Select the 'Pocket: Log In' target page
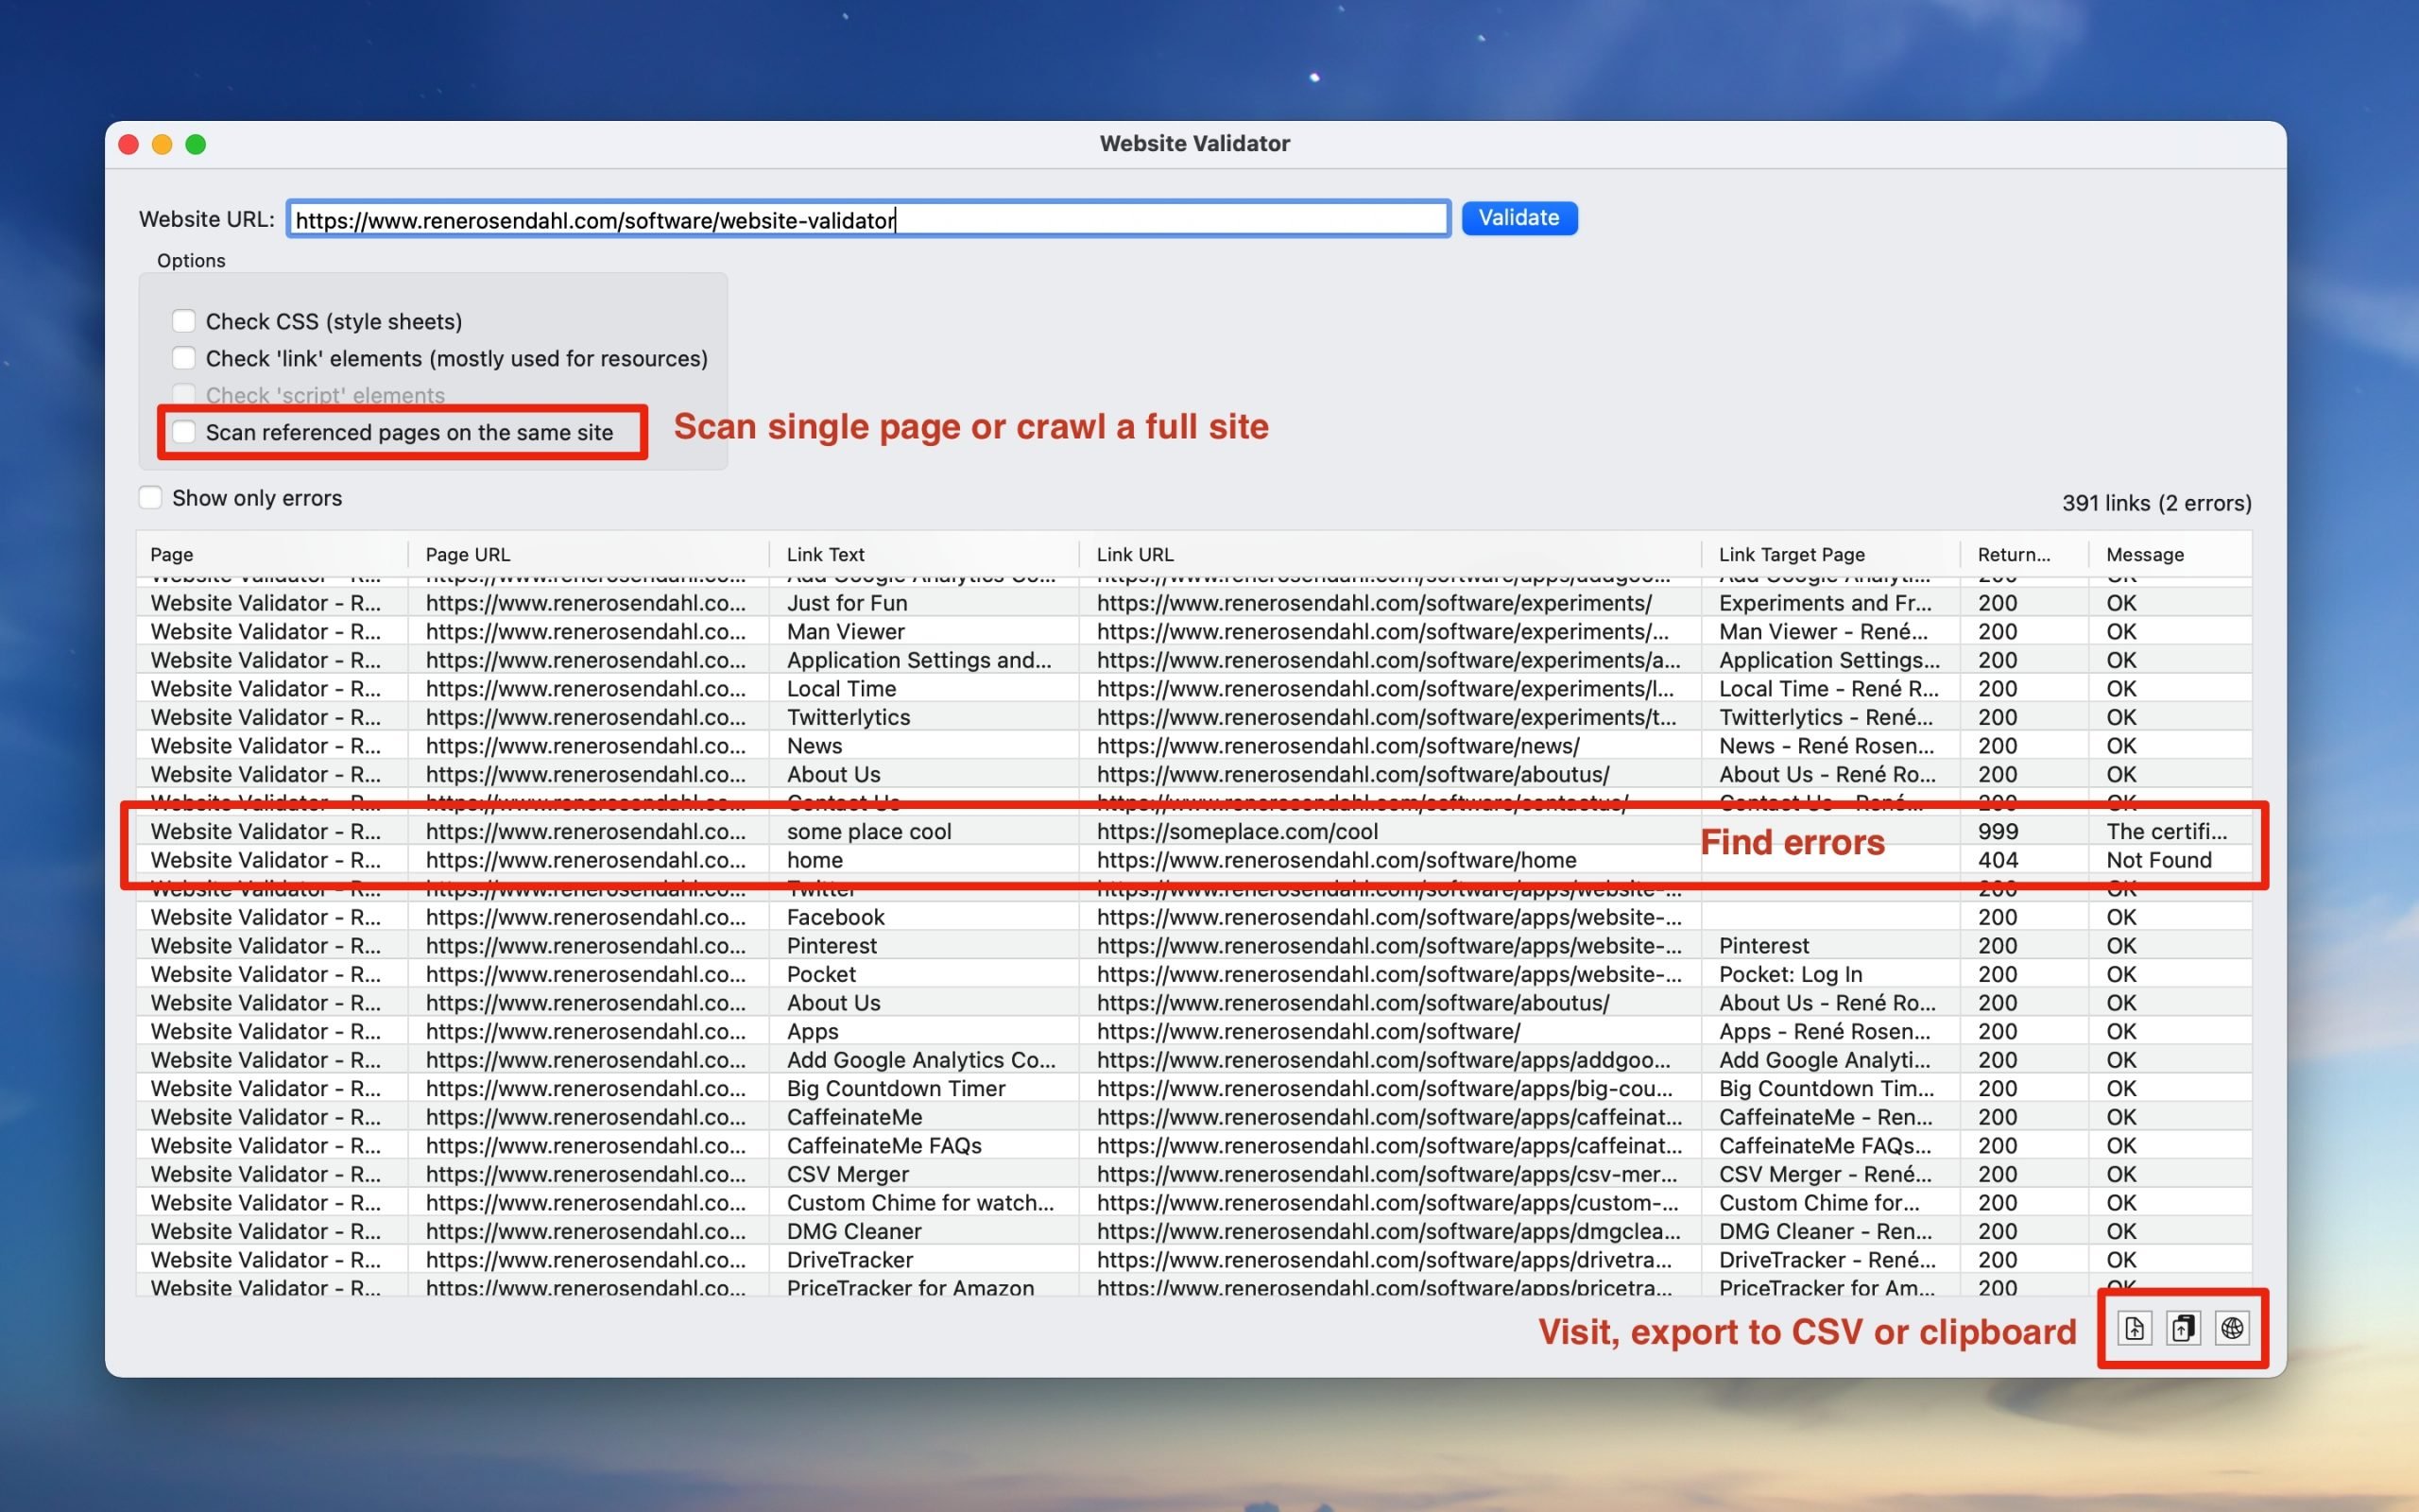Screen dimensions: 2419x1512 1792,974
